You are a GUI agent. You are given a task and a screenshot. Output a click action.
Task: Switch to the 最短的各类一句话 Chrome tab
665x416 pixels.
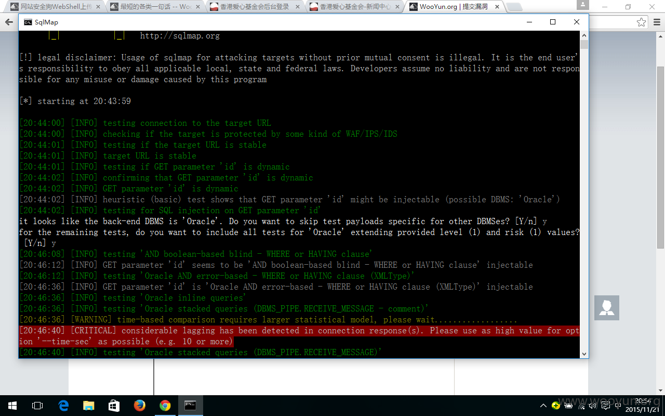tap(154, 7)
